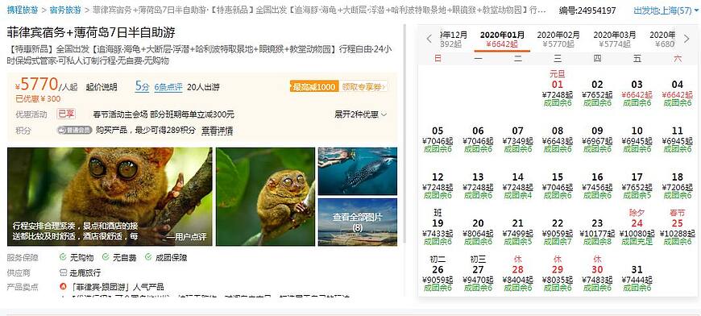Select January 01 元旦 date ¥7248
Image resolution: width=701 pixels, height=316 pixels.
(x=557, y=88)
